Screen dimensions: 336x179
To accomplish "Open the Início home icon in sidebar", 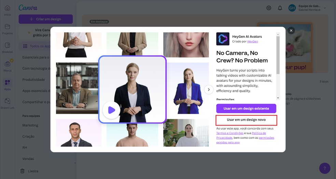I will (x=7, y=8).
